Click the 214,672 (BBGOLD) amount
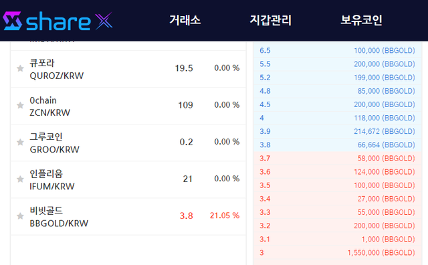This screenshot has height=265, width=428. point(385,131)
